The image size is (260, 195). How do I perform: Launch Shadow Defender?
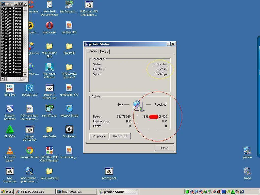coord(10,112)
